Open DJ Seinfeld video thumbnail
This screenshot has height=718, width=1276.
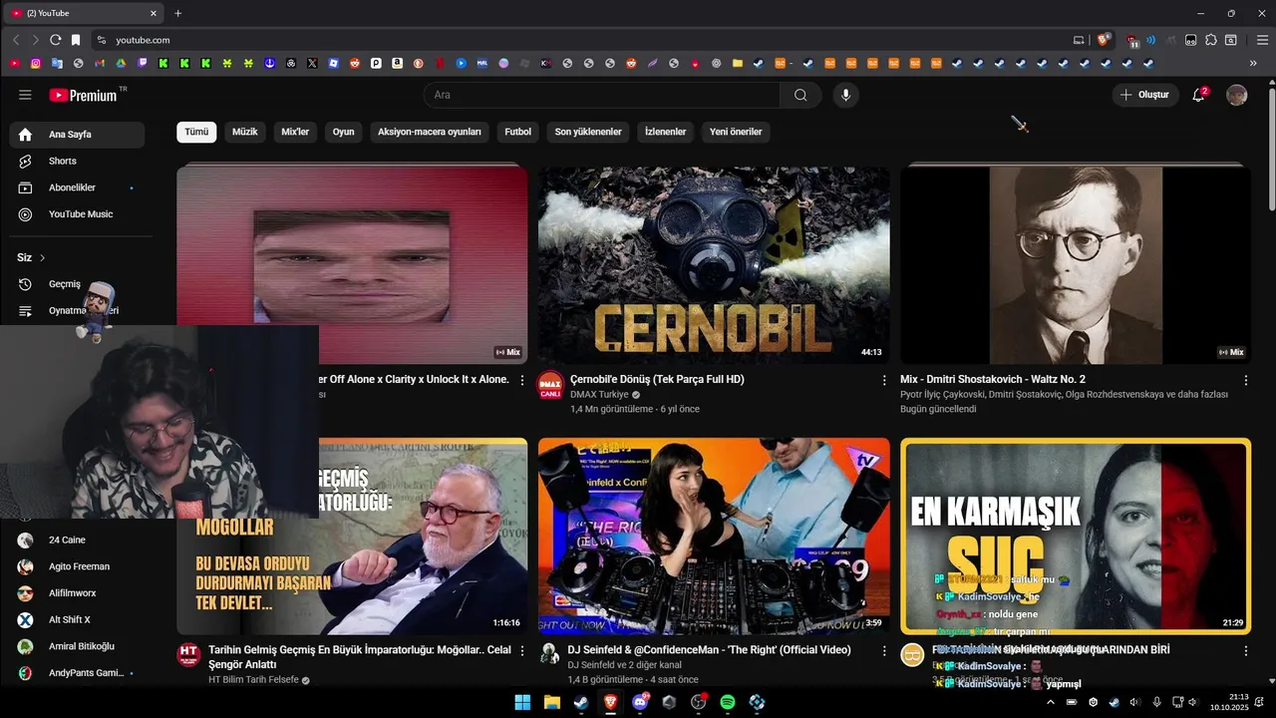[x=714, y=537]
